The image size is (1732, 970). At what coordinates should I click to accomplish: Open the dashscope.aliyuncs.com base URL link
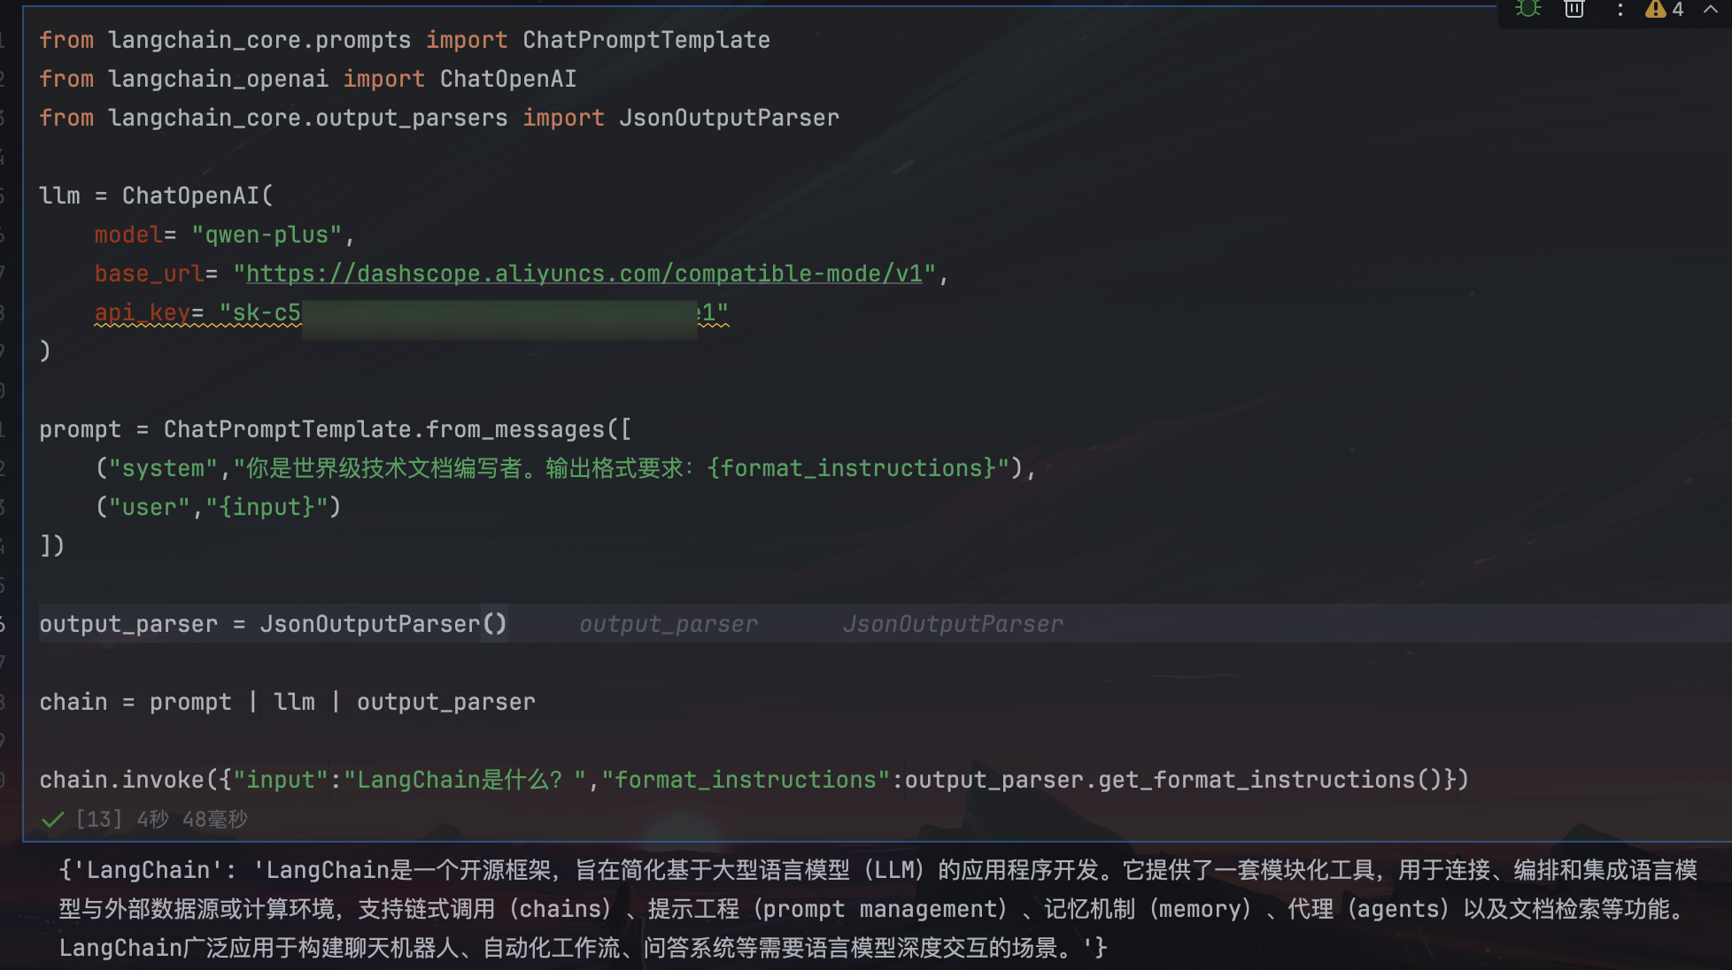point(584,273)
